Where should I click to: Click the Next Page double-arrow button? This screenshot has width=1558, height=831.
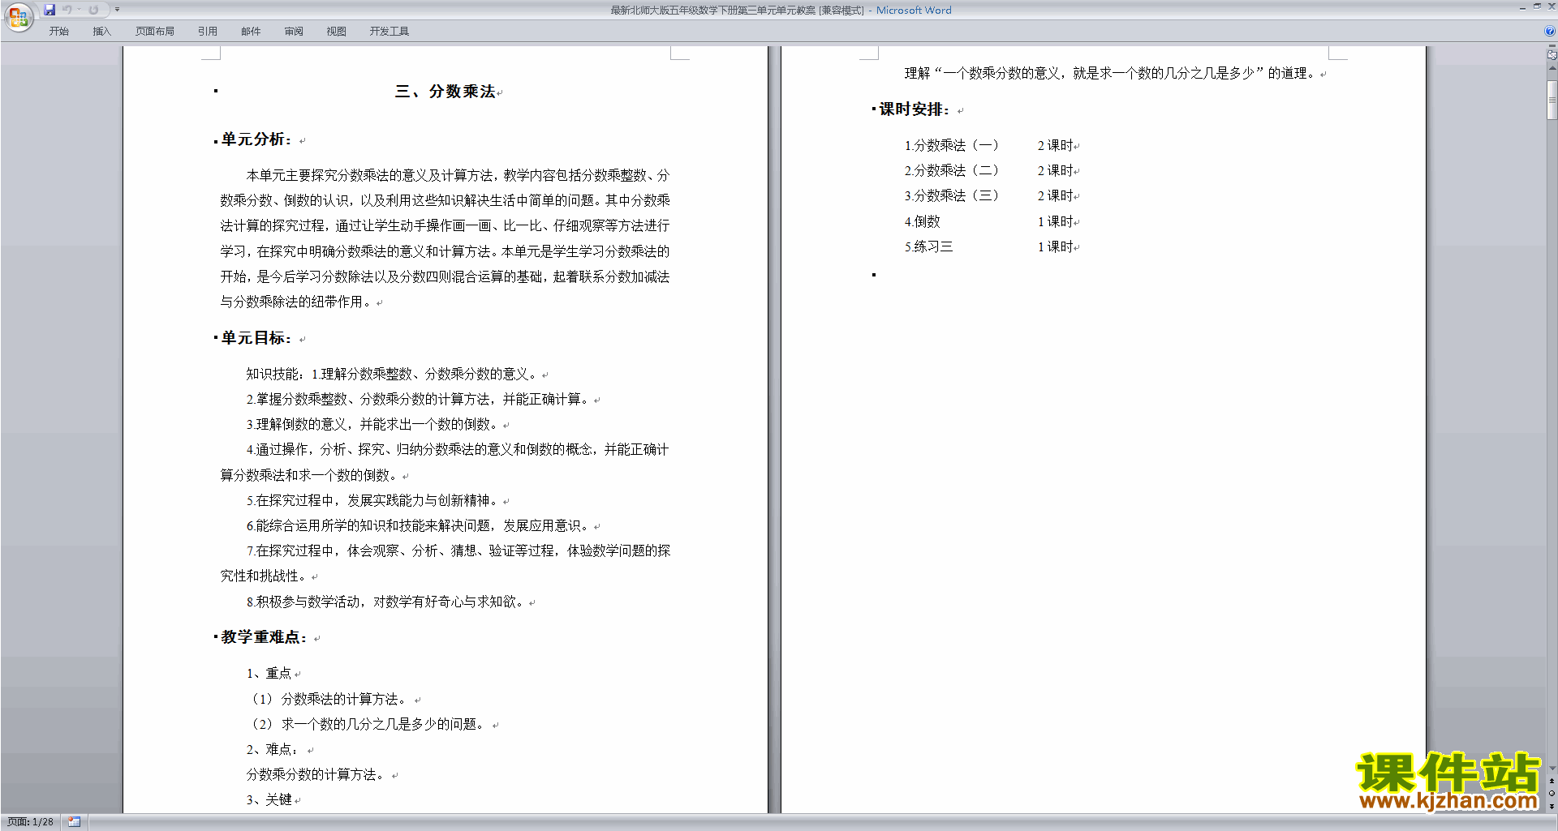pos(1552,807)
